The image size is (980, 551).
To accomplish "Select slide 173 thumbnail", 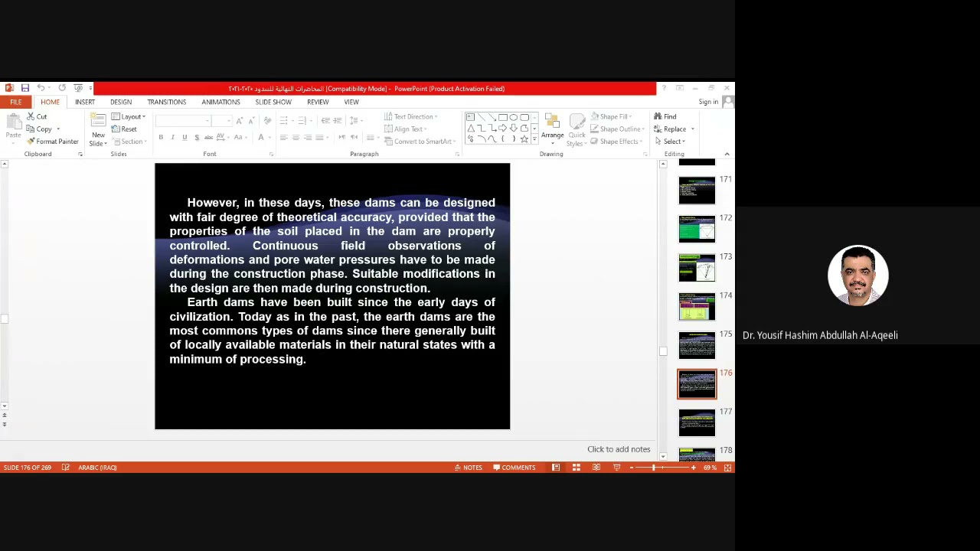I will (x=697, y=268).
